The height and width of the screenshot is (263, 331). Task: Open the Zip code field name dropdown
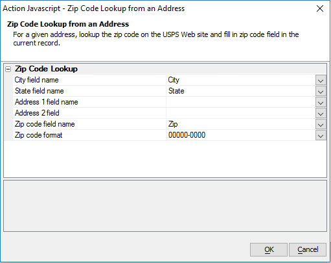(x=321, y=124)
